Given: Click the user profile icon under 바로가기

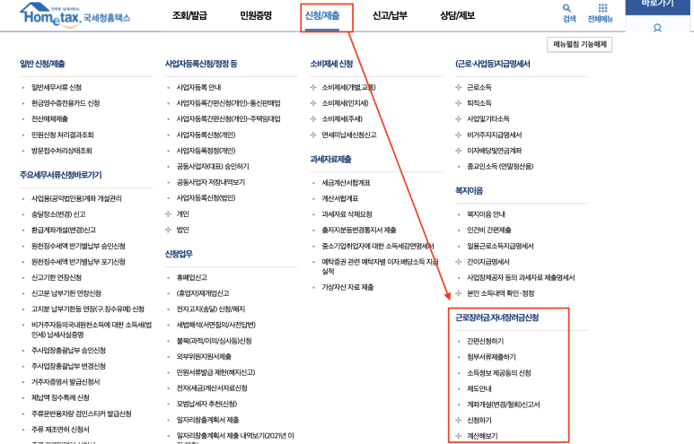Looking at the screenshot, I should pos(657,28).
